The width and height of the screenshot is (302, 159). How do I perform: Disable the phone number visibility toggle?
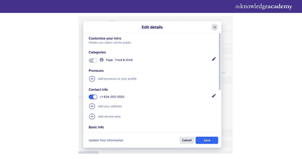[93, 97]
